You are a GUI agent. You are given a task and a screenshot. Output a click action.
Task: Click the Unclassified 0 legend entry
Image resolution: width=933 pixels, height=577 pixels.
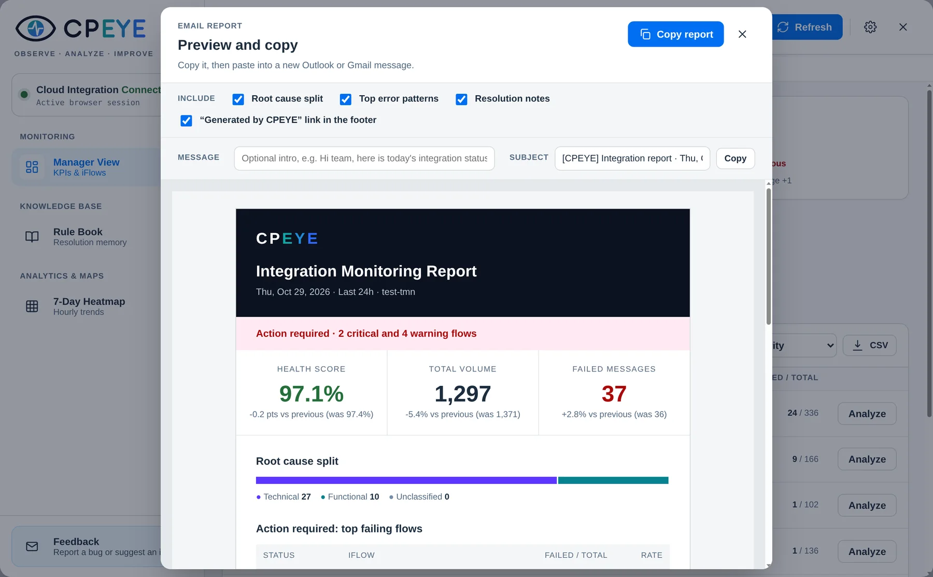click(419, 497)
